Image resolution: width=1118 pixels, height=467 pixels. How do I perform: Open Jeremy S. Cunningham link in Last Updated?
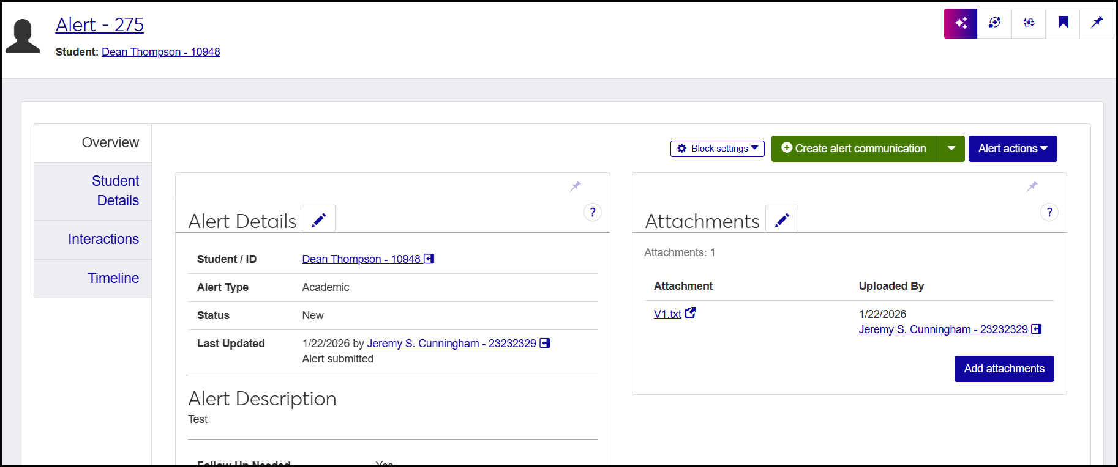(452, 344)
